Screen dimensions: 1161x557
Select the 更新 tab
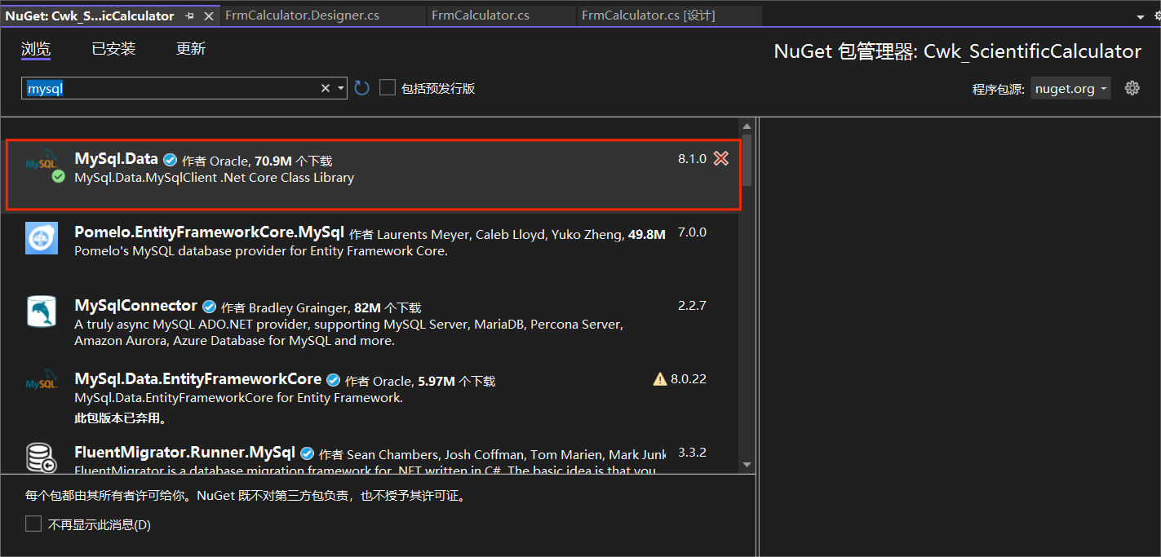[x=191, y=49]
